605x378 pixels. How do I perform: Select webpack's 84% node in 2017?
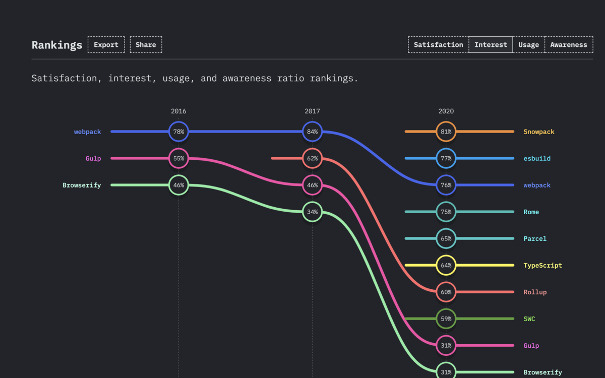[x=312, y=132]
